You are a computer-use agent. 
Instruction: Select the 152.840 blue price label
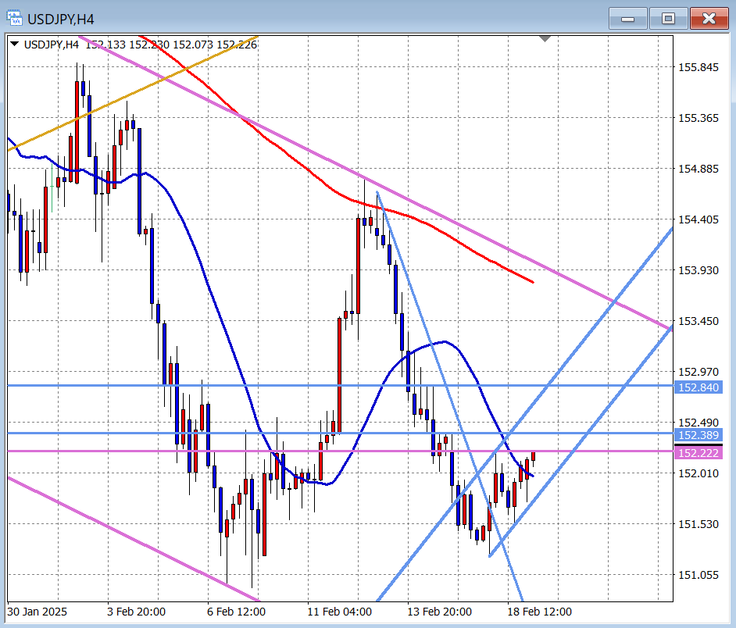[x=698, y=387]
